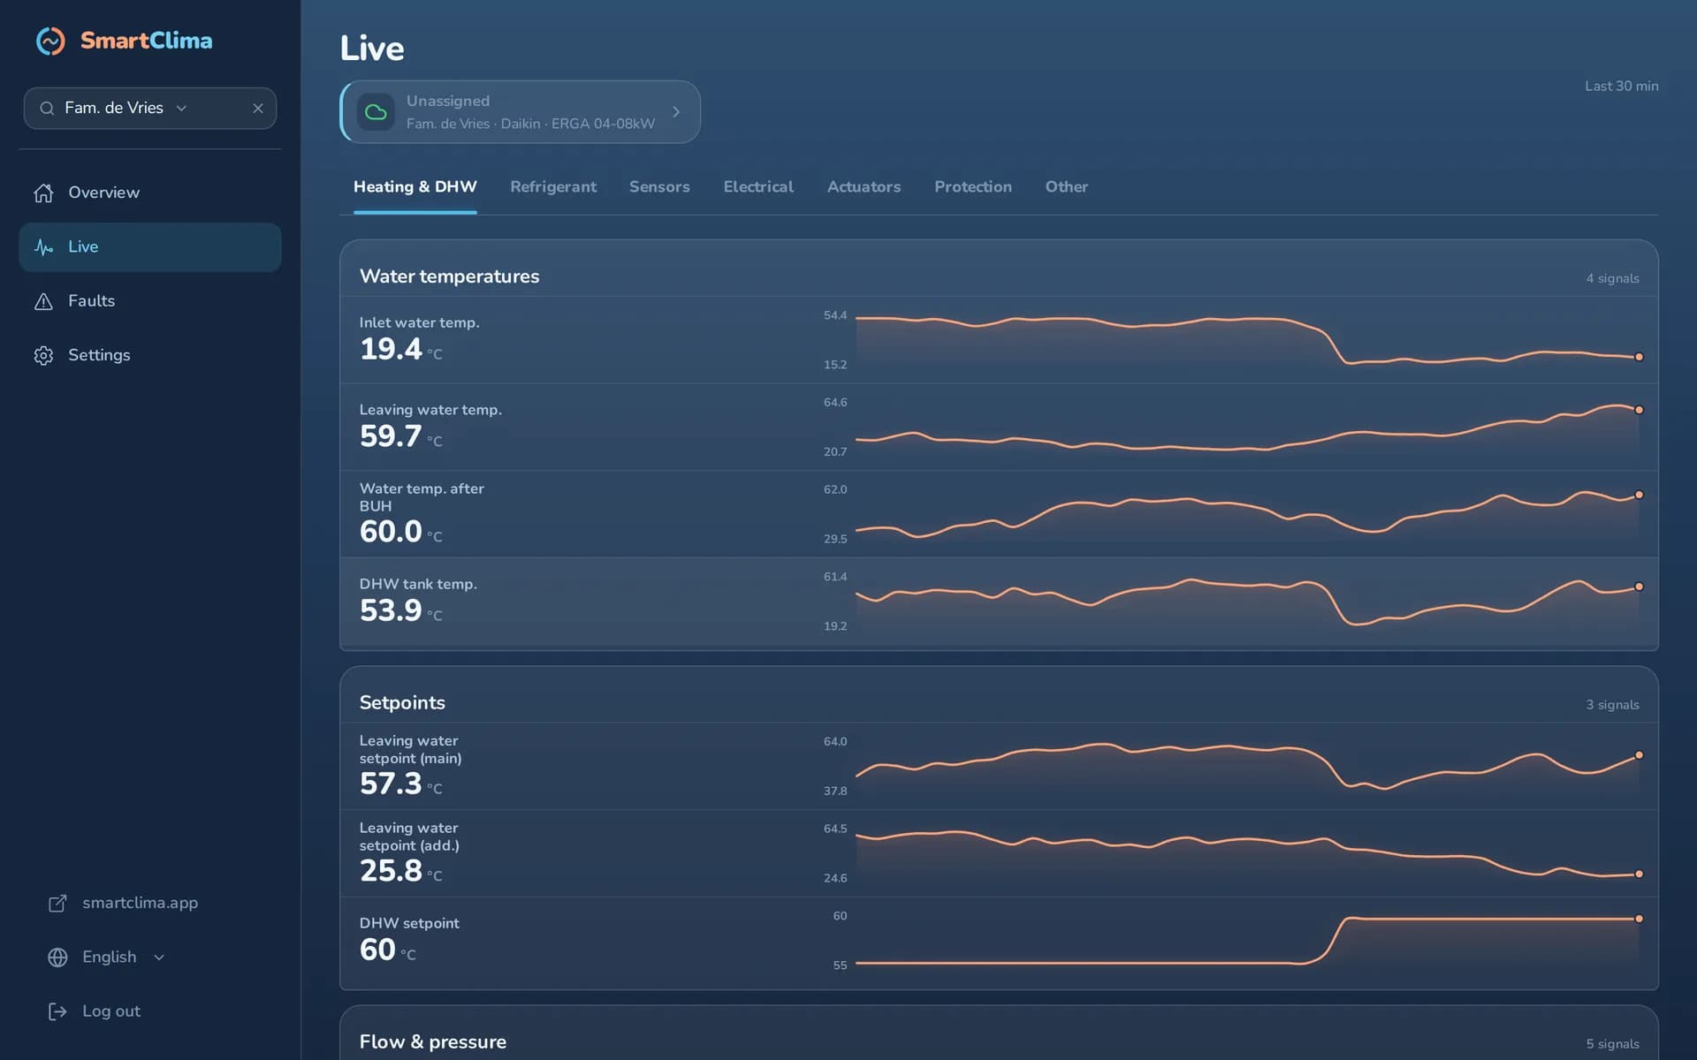Select the Heating & DHW tab
Screen dimensions: 1697x1060
(x=415, y=187)
